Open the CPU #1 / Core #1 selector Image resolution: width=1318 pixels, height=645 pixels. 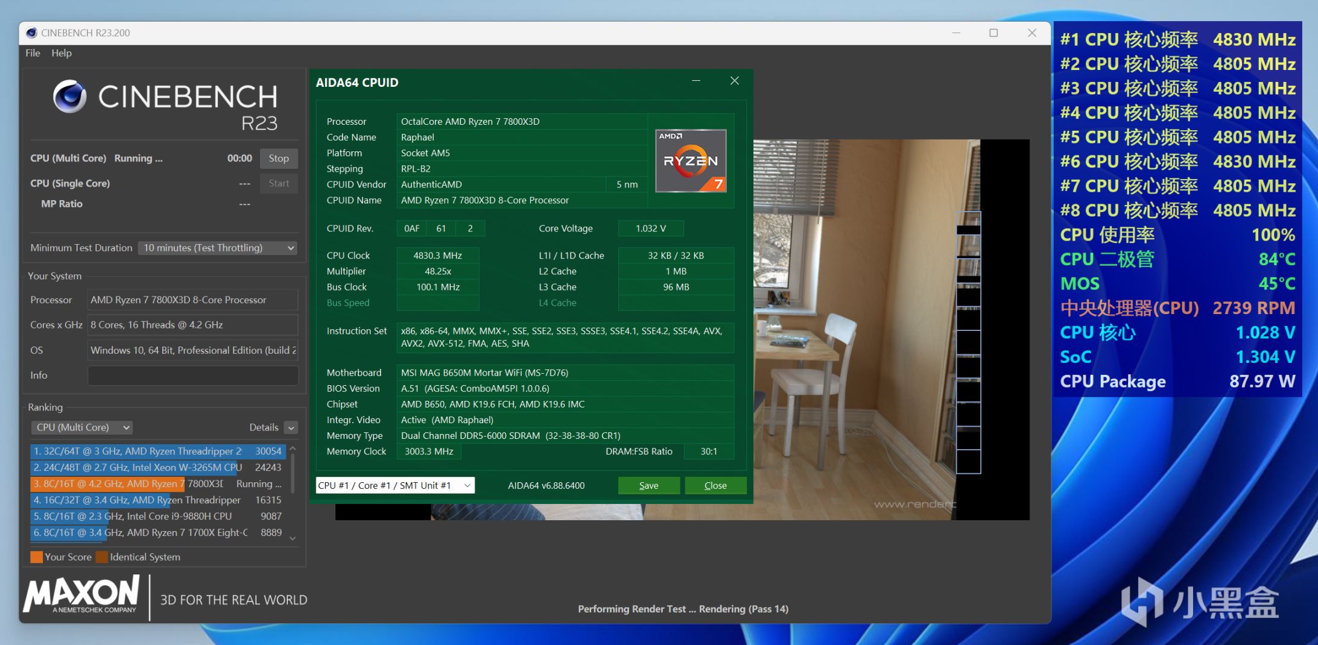[395, 485]
